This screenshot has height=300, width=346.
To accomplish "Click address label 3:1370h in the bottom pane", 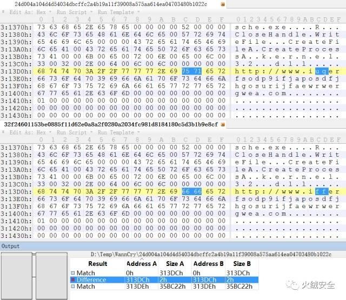I will [16, 148].
